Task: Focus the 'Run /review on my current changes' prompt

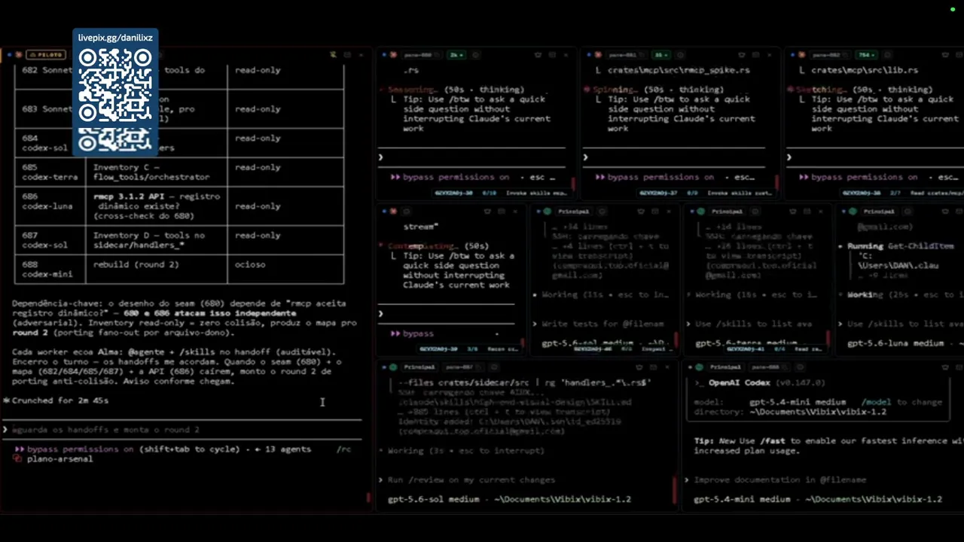Action: click(471, 480)
